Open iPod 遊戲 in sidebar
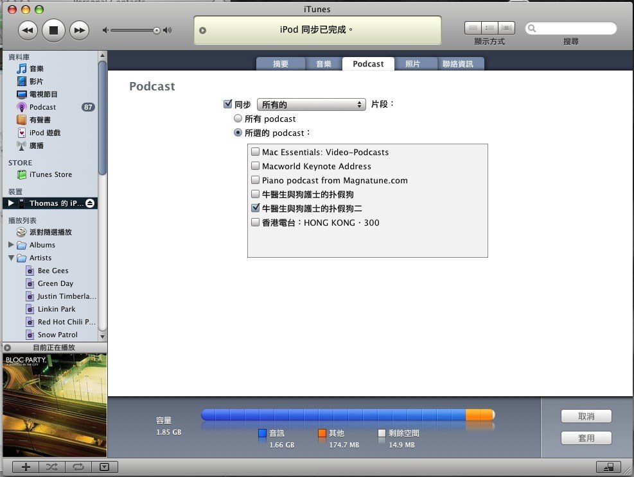Image resolution: width=634 pixels, height=477 pixels. pyautogui.click(x=50, y=133)
